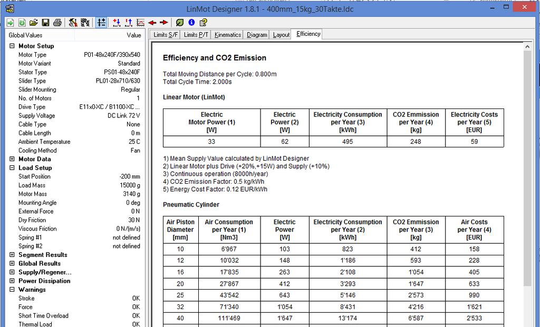
Task: Open a file with the folder icon
Action: pyautogui.click(x=33, y=23)
